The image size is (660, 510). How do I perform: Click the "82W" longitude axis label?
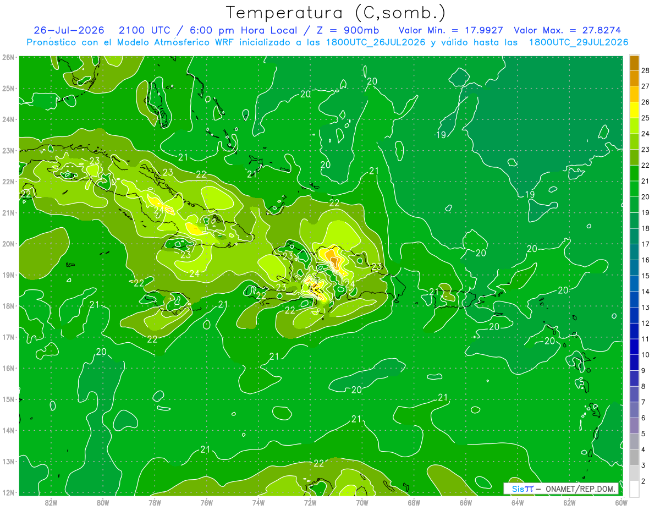[51, 502]
